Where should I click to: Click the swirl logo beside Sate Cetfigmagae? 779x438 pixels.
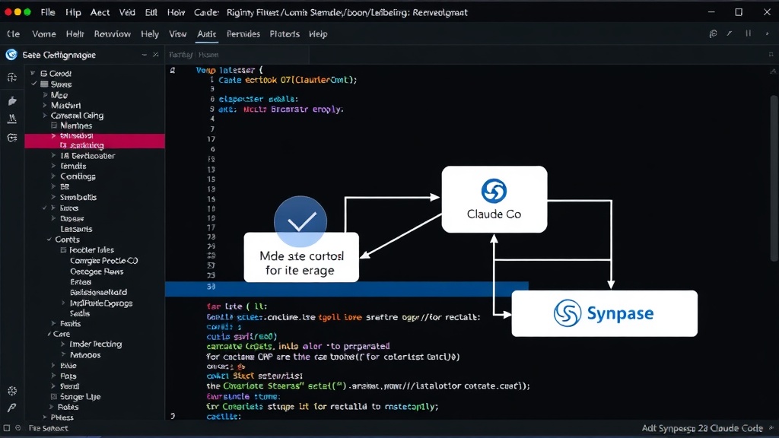click(x=11, y=55)
